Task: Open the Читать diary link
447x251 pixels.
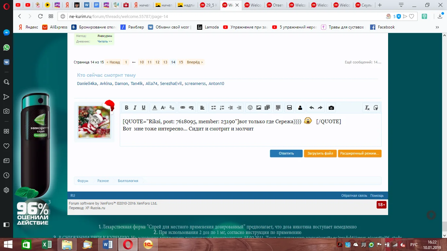Action: tap(105, 42)
